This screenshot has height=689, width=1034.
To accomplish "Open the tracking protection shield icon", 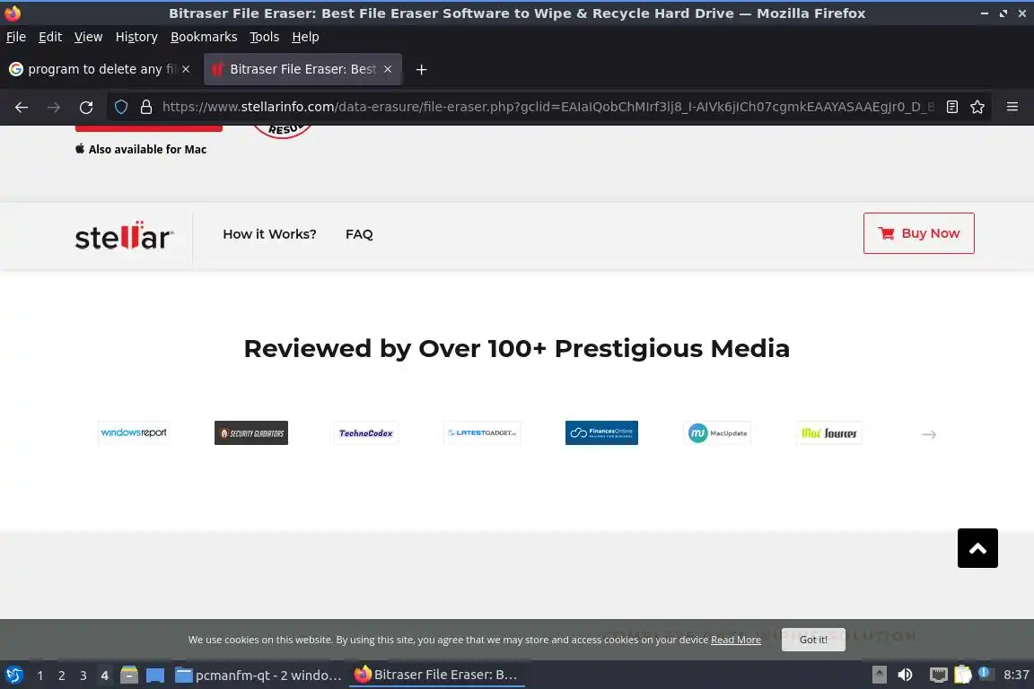I will [121, 107].
